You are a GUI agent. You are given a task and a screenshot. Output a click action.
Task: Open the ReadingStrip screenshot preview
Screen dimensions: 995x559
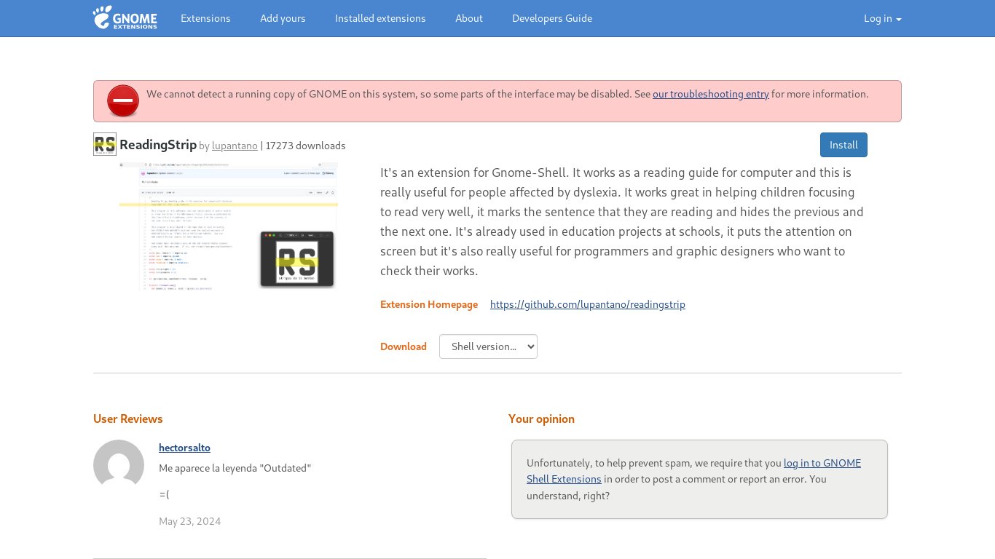pos(228,226)
